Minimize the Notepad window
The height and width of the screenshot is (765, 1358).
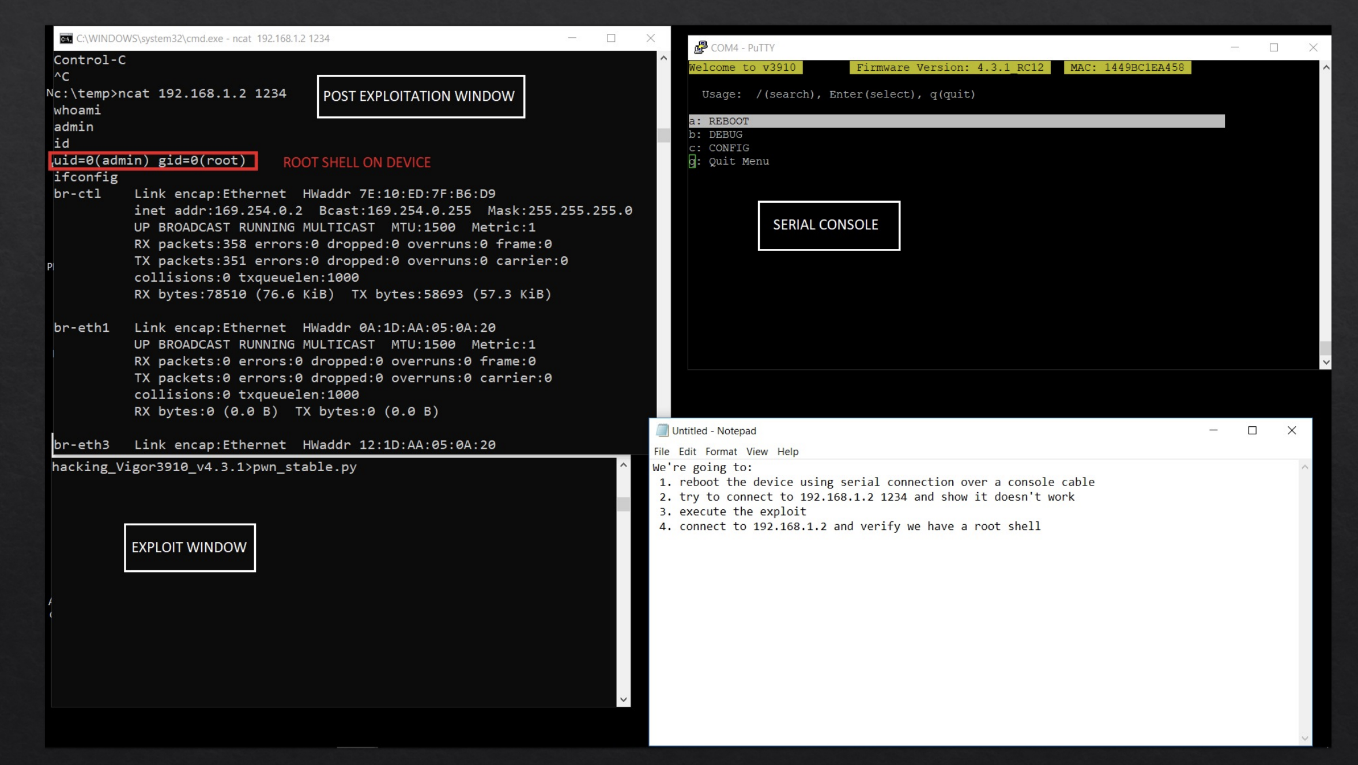(x=1213, y=430)
